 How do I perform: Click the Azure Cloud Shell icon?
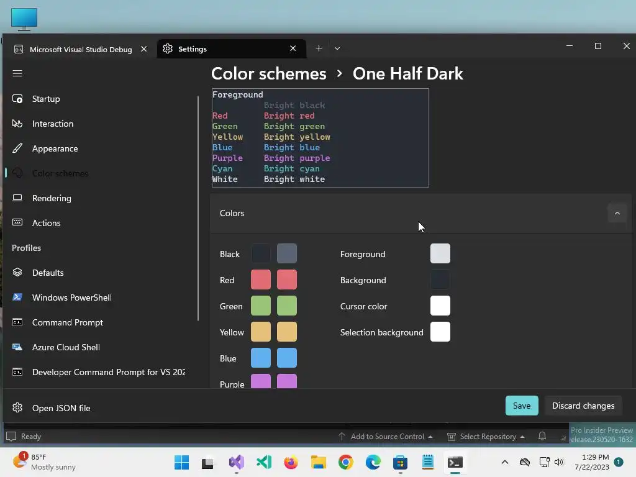tap(17, 347)
